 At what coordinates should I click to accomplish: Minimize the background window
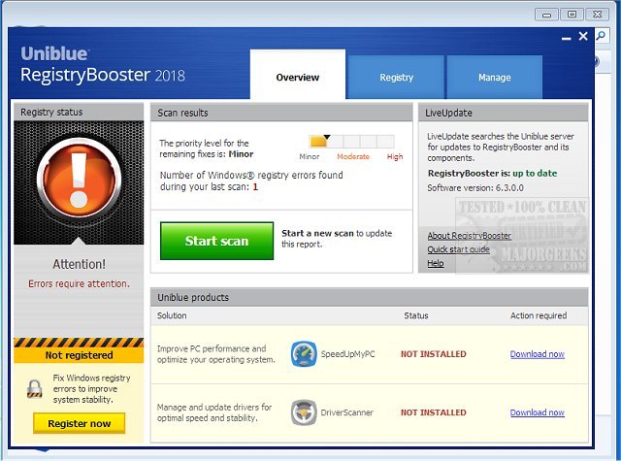546,15
